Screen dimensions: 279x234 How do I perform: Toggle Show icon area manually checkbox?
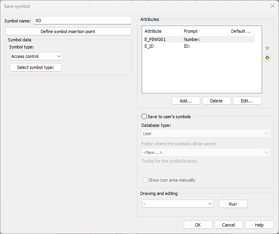145,180
